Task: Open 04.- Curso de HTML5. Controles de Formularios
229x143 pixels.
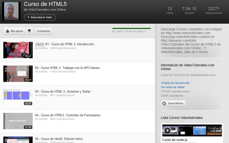Action: point(68,115)
